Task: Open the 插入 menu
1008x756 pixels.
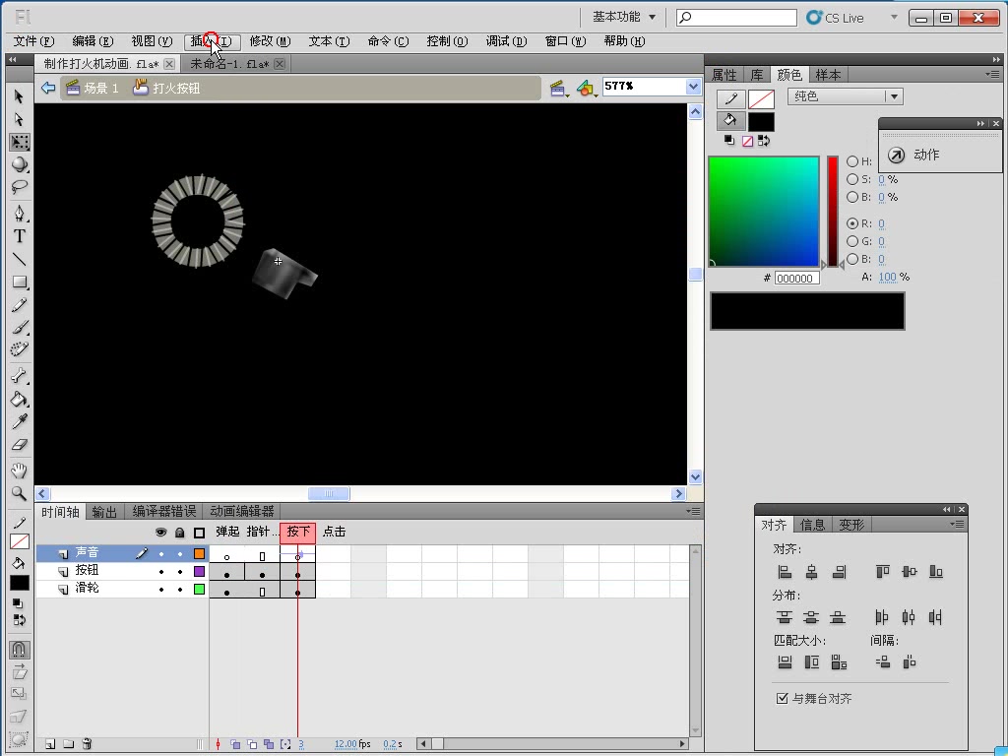Action: click(x=210, y=41)
